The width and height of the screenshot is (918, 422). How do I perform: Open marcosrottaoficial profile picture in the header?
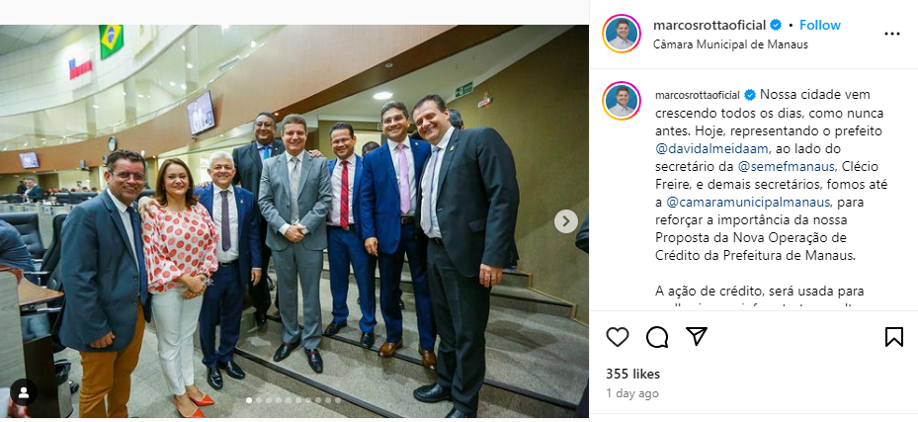click(622, 34)
